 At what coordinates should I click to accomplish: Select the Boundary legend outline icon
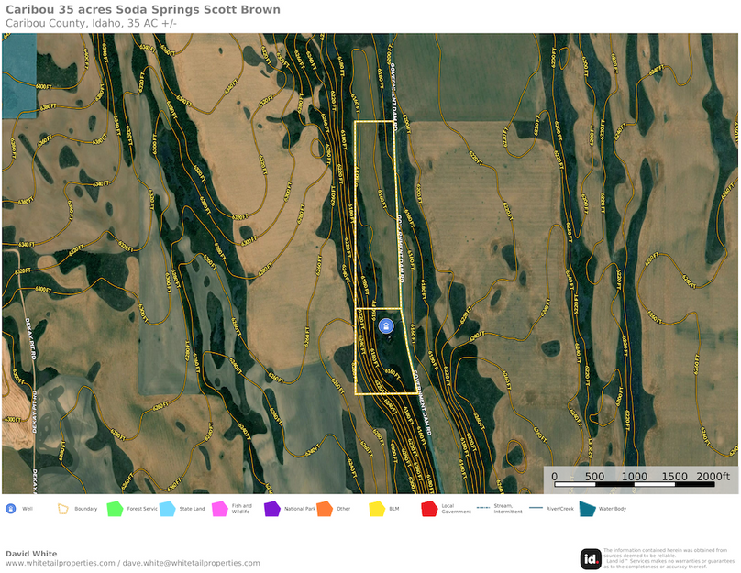pos(63,508)
